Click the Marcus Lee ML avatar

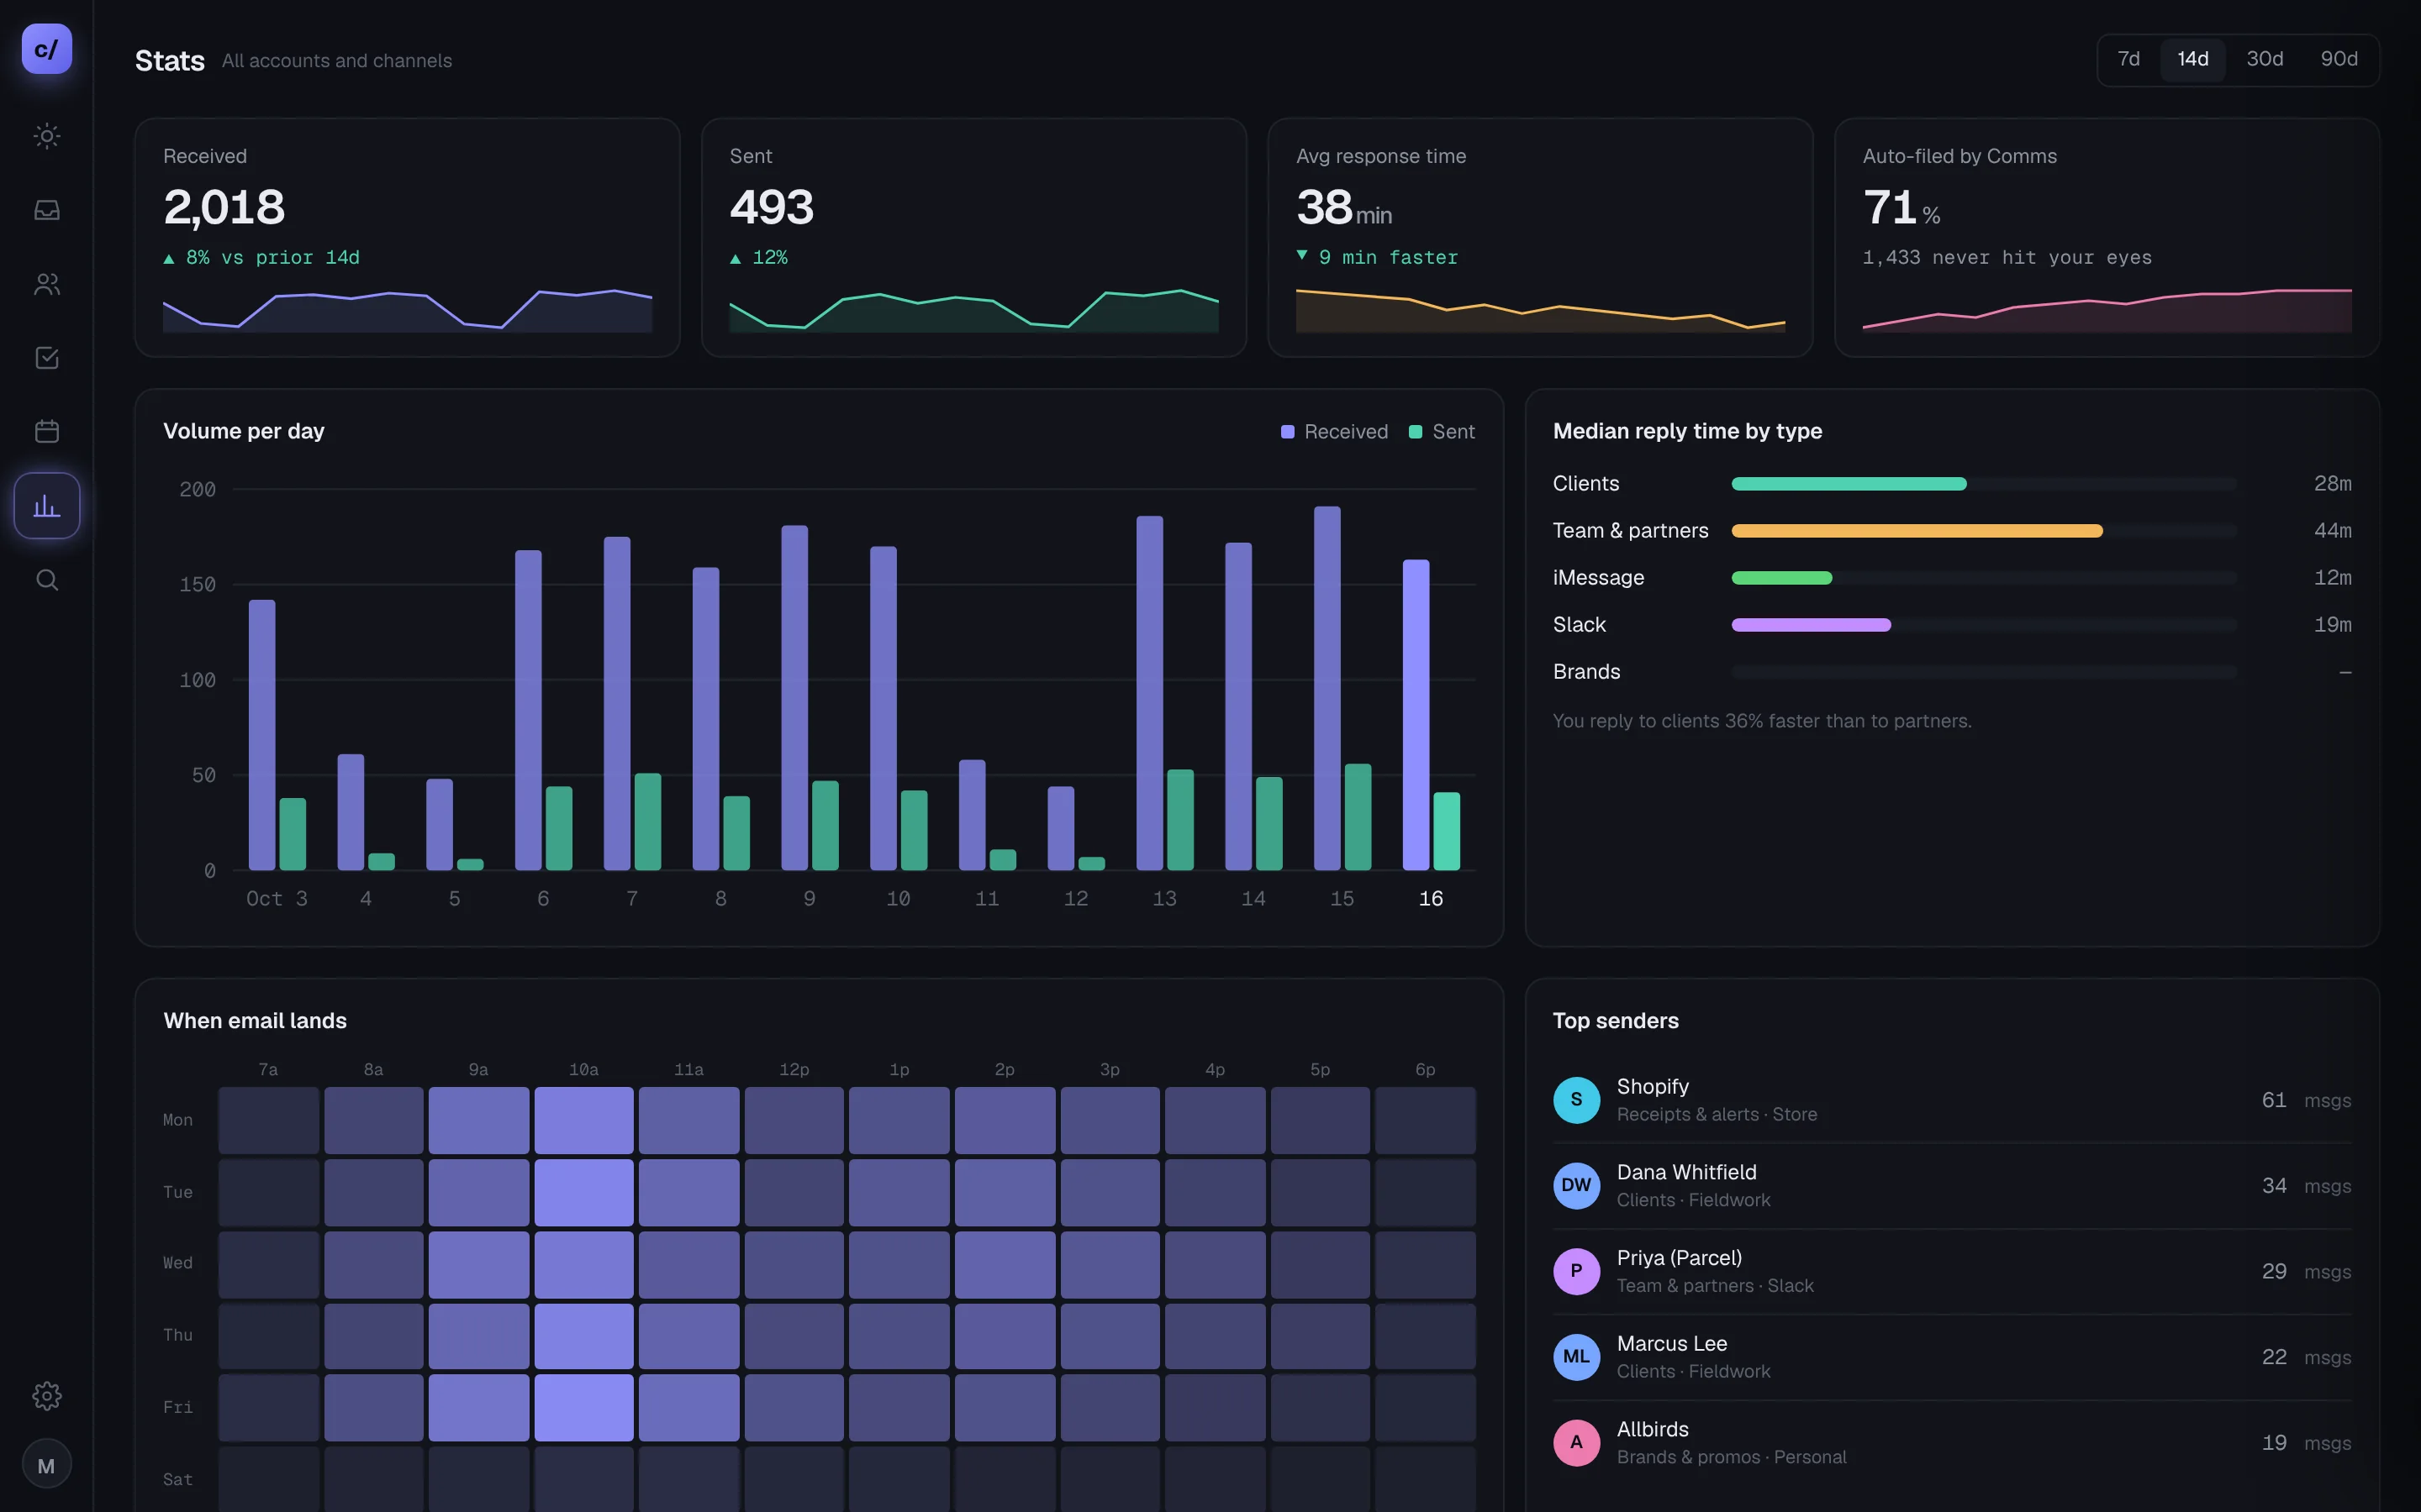pyautogui.click(x=1577, y=1357)
